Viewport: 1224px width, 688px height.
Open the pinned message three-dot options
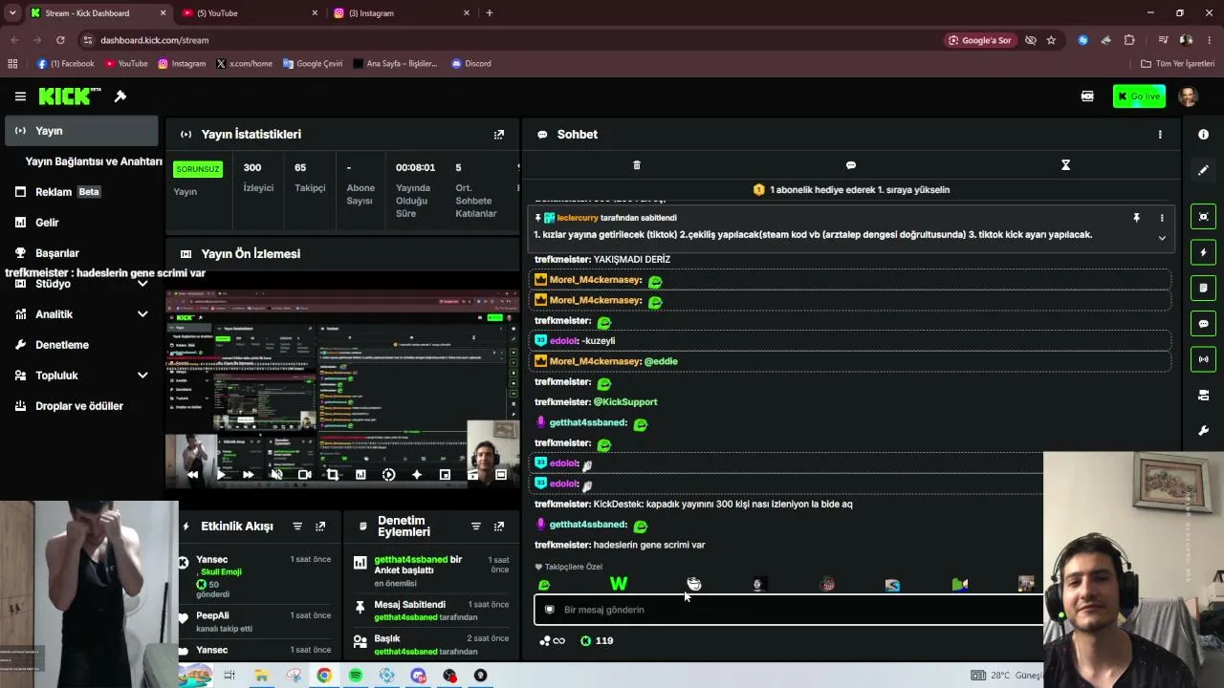point(1162,218)
